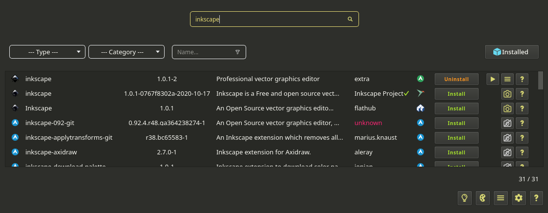
Task: Click version 'r38.bc65583-1' cell
Action: (167, 138)
